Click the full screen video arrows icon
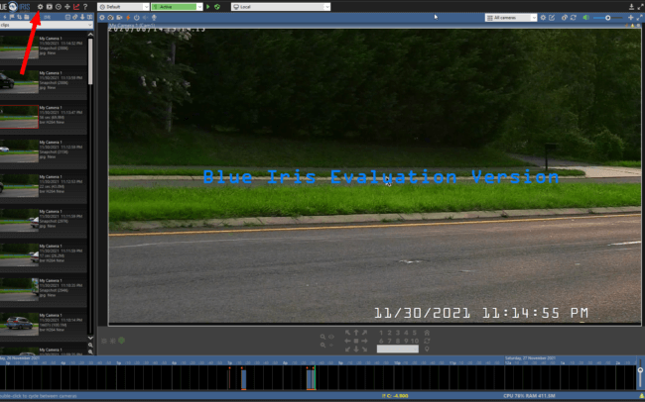The height and width of the screenshot is (402, 645). coord(640,17)
